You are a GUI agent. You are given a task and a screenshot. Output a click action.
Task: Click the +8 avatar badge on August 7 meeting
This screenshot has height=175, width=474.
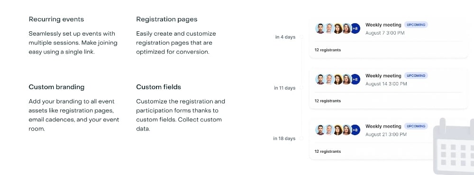[355, 28]
